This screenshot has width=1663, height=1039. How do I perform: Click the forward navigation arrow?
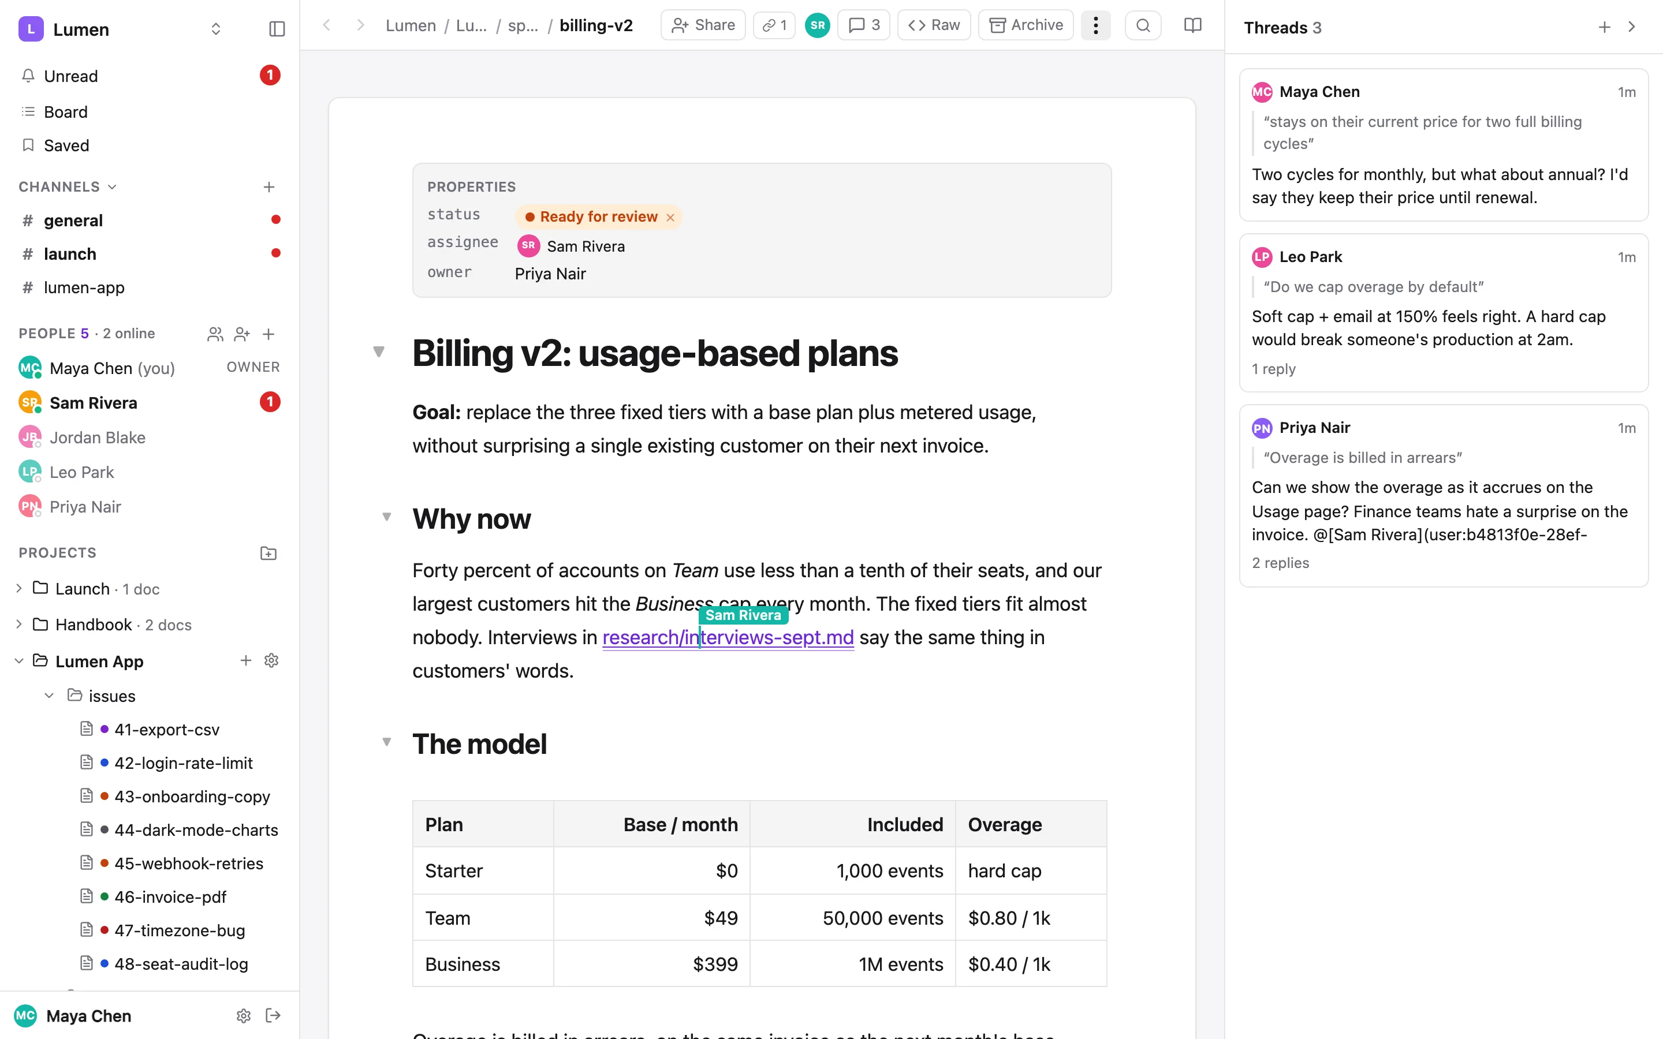click(x=361, y=25)
